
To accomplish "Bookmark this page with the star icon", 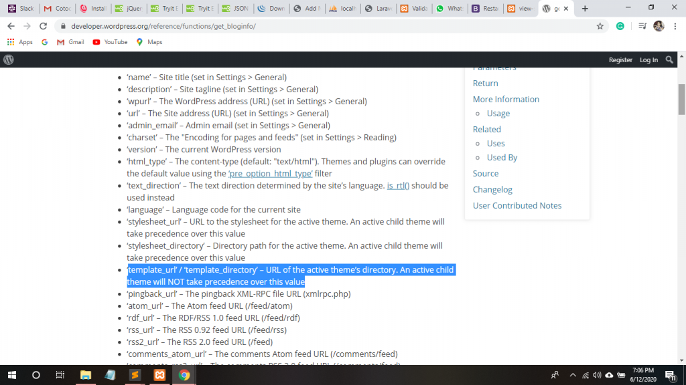I will pos(600,26).
